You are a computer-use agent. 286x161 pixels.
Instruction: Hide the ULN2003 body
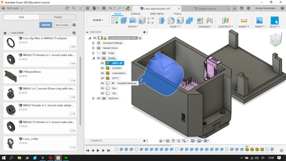point(102,68)
